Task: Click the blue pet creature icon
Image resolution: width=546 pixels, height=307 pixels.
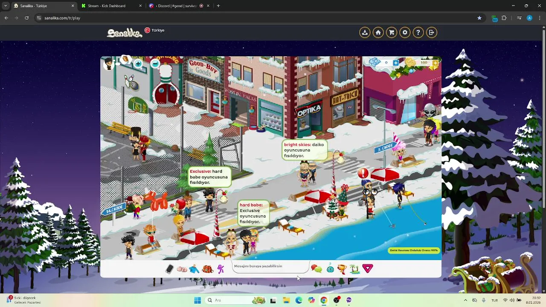Action: point(330,269)
